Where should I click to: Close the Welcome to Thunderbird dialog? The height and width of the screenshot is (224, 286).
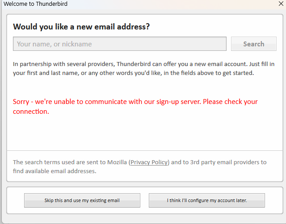(281, 4)
